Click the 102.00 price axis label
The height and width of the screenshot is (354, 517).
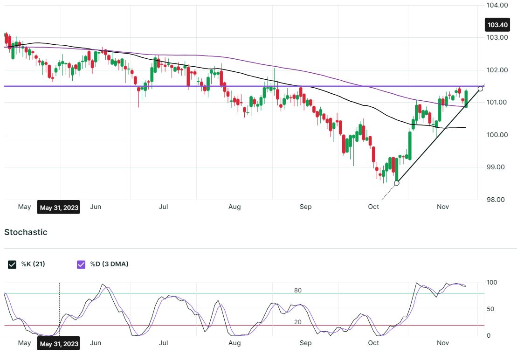coord(497,70)
